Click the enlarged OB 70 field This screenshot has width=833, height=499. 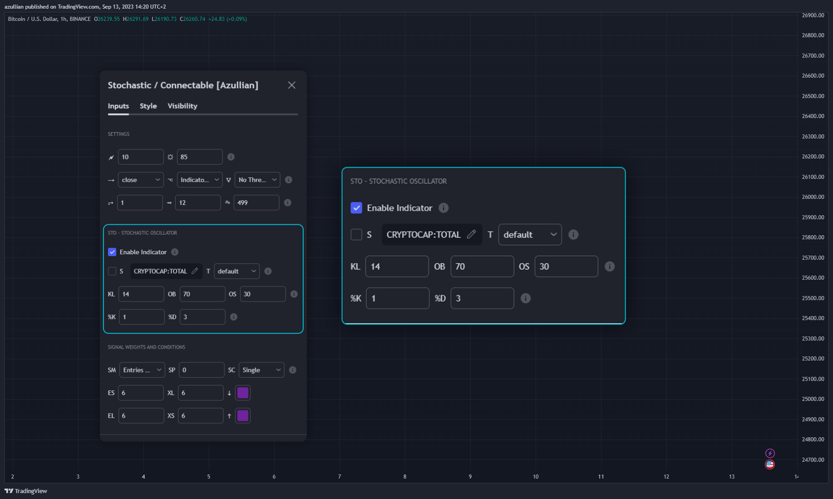(x=482, y=267)
